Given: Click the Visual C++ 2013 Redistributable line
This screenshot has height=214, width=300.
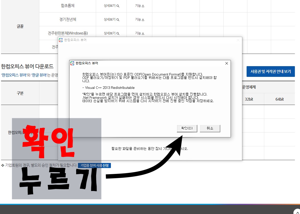Looking at the screenshot, I should (x=109, y=88).
